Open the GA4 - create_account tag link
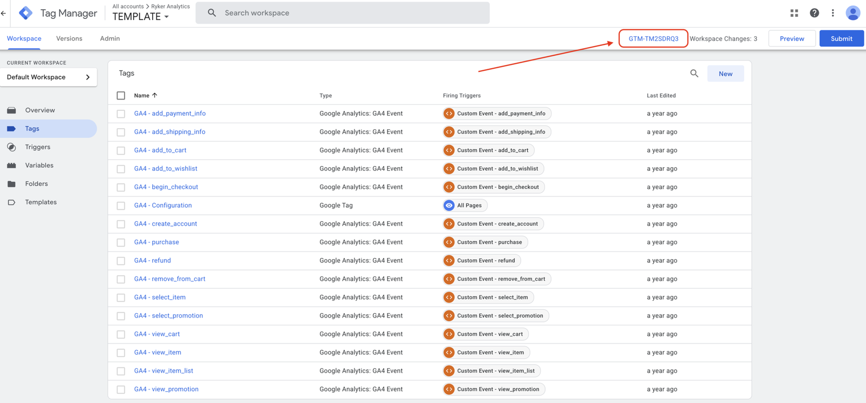 166,224
